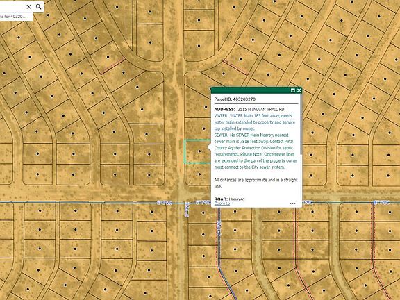Click the parcel popup's vertical scrollbar

coord(301,125)
